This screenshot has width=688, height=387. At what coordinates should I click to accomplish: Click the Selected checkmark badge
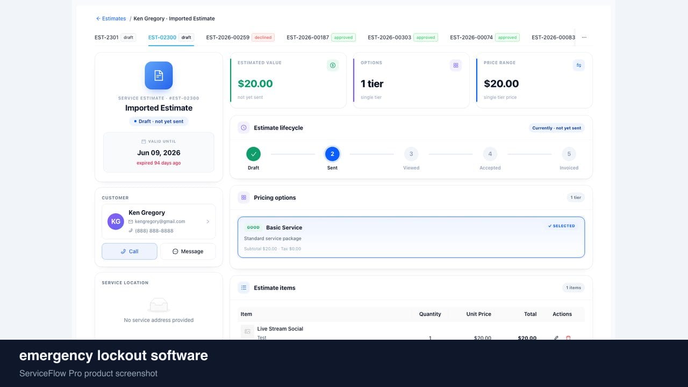click(x=562, y=226)
